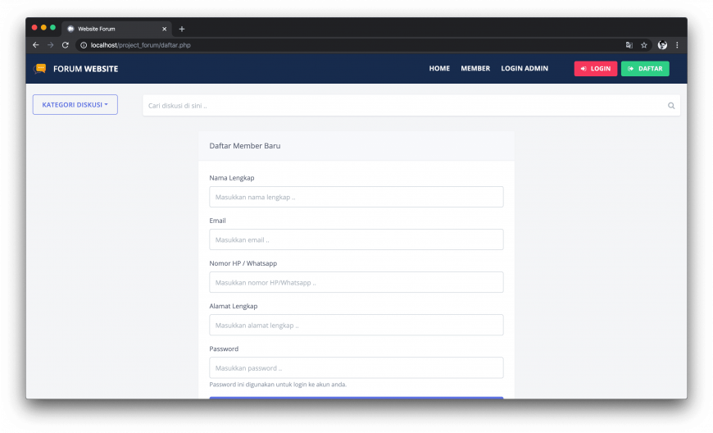The width and height of the screenshot is (713, 433).
Task: Close the Website Forum tab
Action: (164, 29)
